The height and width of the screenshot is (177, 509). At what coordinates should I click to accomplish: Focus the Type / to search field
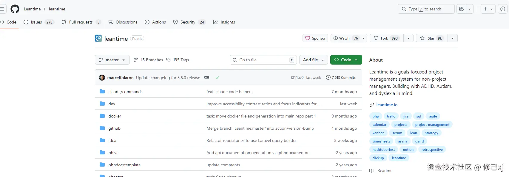click(x=426, y=9)
